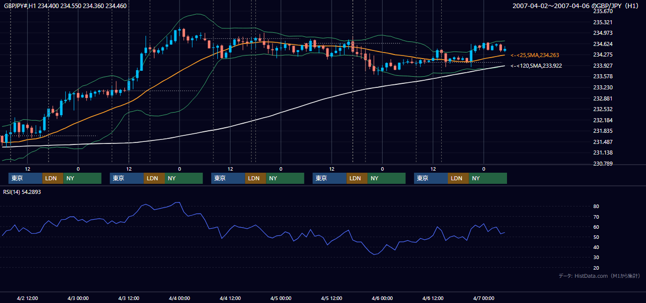Viewport: 646px width, 303px height.
Task: Click RSI scale value 20
Action: point(596,268)
